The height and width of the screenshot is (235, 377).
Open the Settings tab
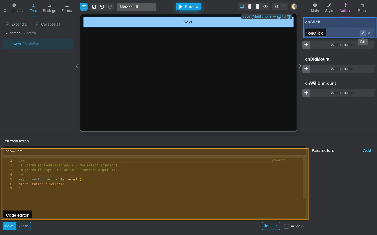coord(49,8)
